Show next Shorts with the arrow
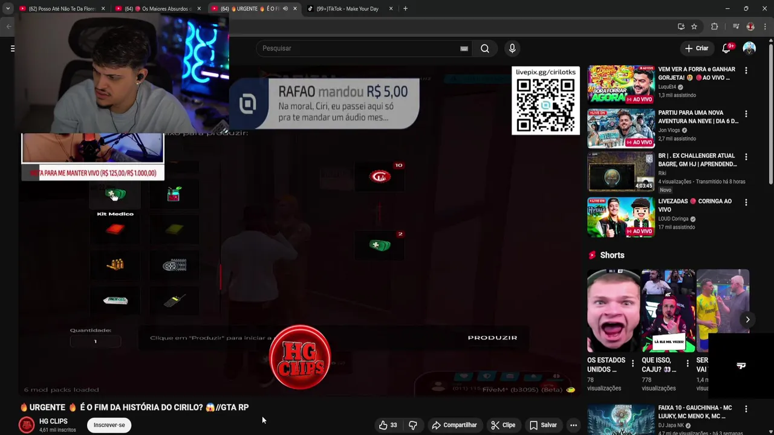 [x=747, y=320]
